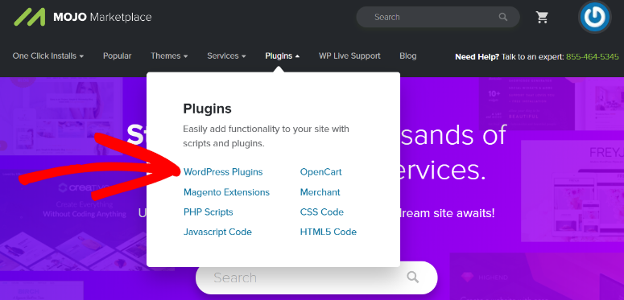Viewport: 624px width, 300px height.
Task: Go to the Blog page
Action: point(408,56)
